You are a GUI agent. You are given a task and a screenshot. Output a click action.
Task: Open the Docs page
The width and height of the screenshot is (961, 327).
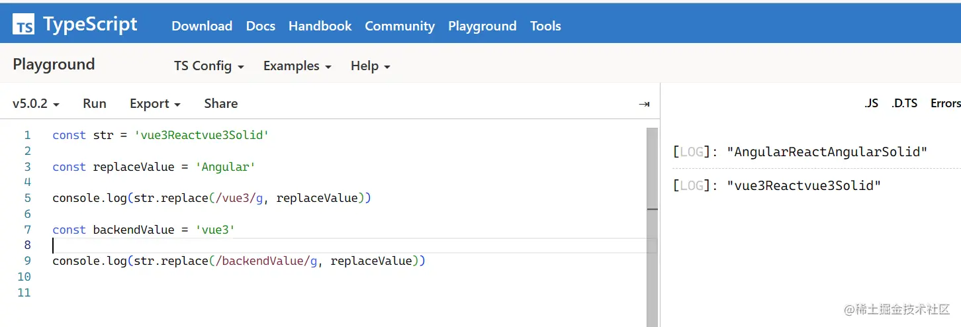[261, 26]
